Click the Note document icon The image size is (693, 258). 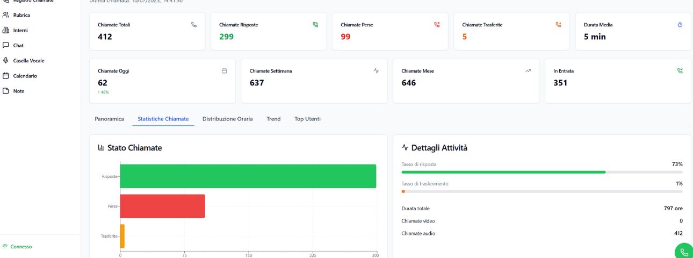point(6,91)
